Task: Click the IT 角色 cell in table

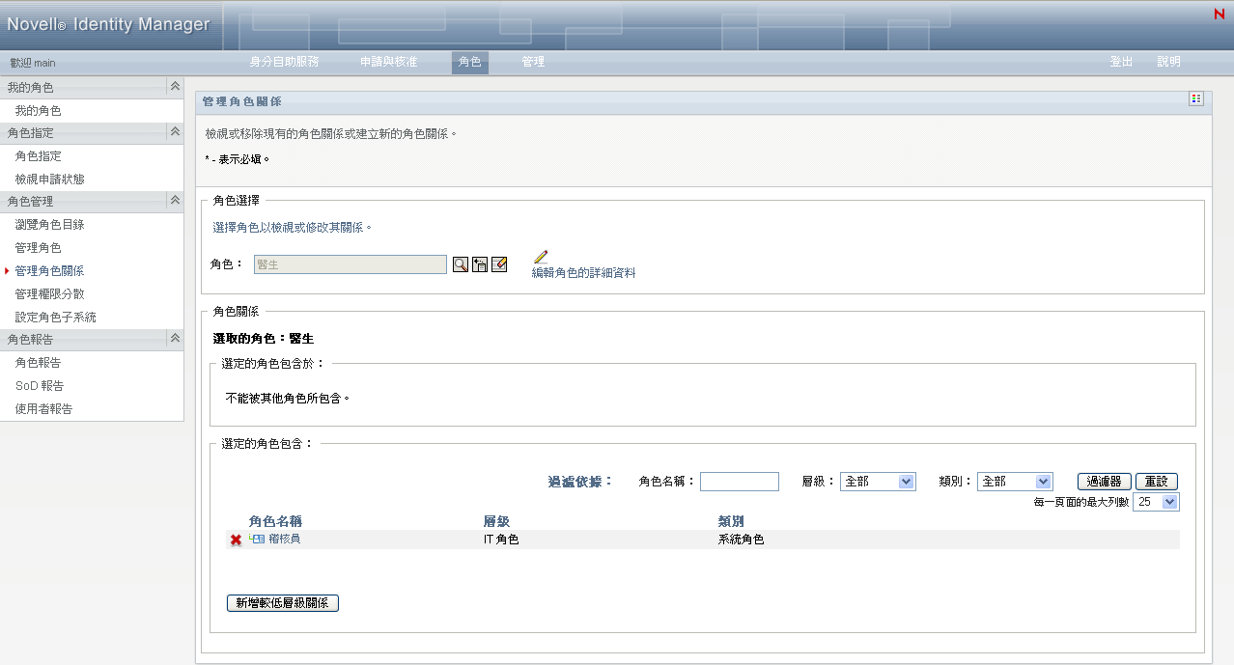Action: [501, 540]
